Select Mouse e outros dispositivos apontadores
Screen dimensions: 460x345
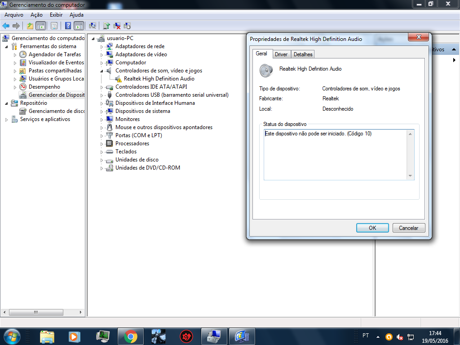(164, 127)
